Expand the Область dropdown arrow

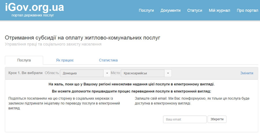tap(107, 73)
